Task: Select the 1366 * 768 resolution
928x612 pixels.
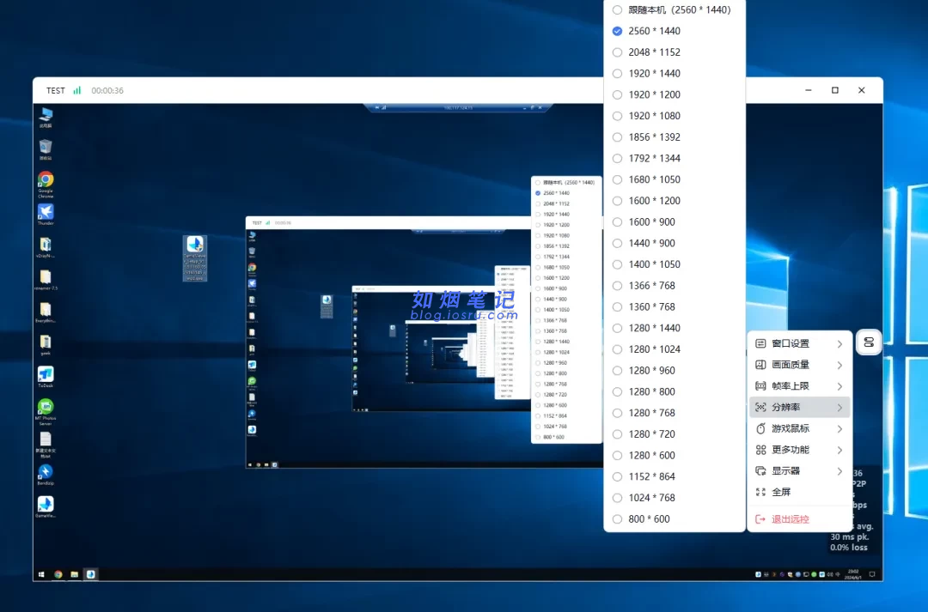Action: [x=675, y=286]
